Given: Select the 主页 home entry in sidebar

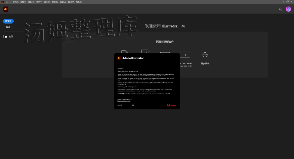Looking at the screenshot, I should 9,37.
